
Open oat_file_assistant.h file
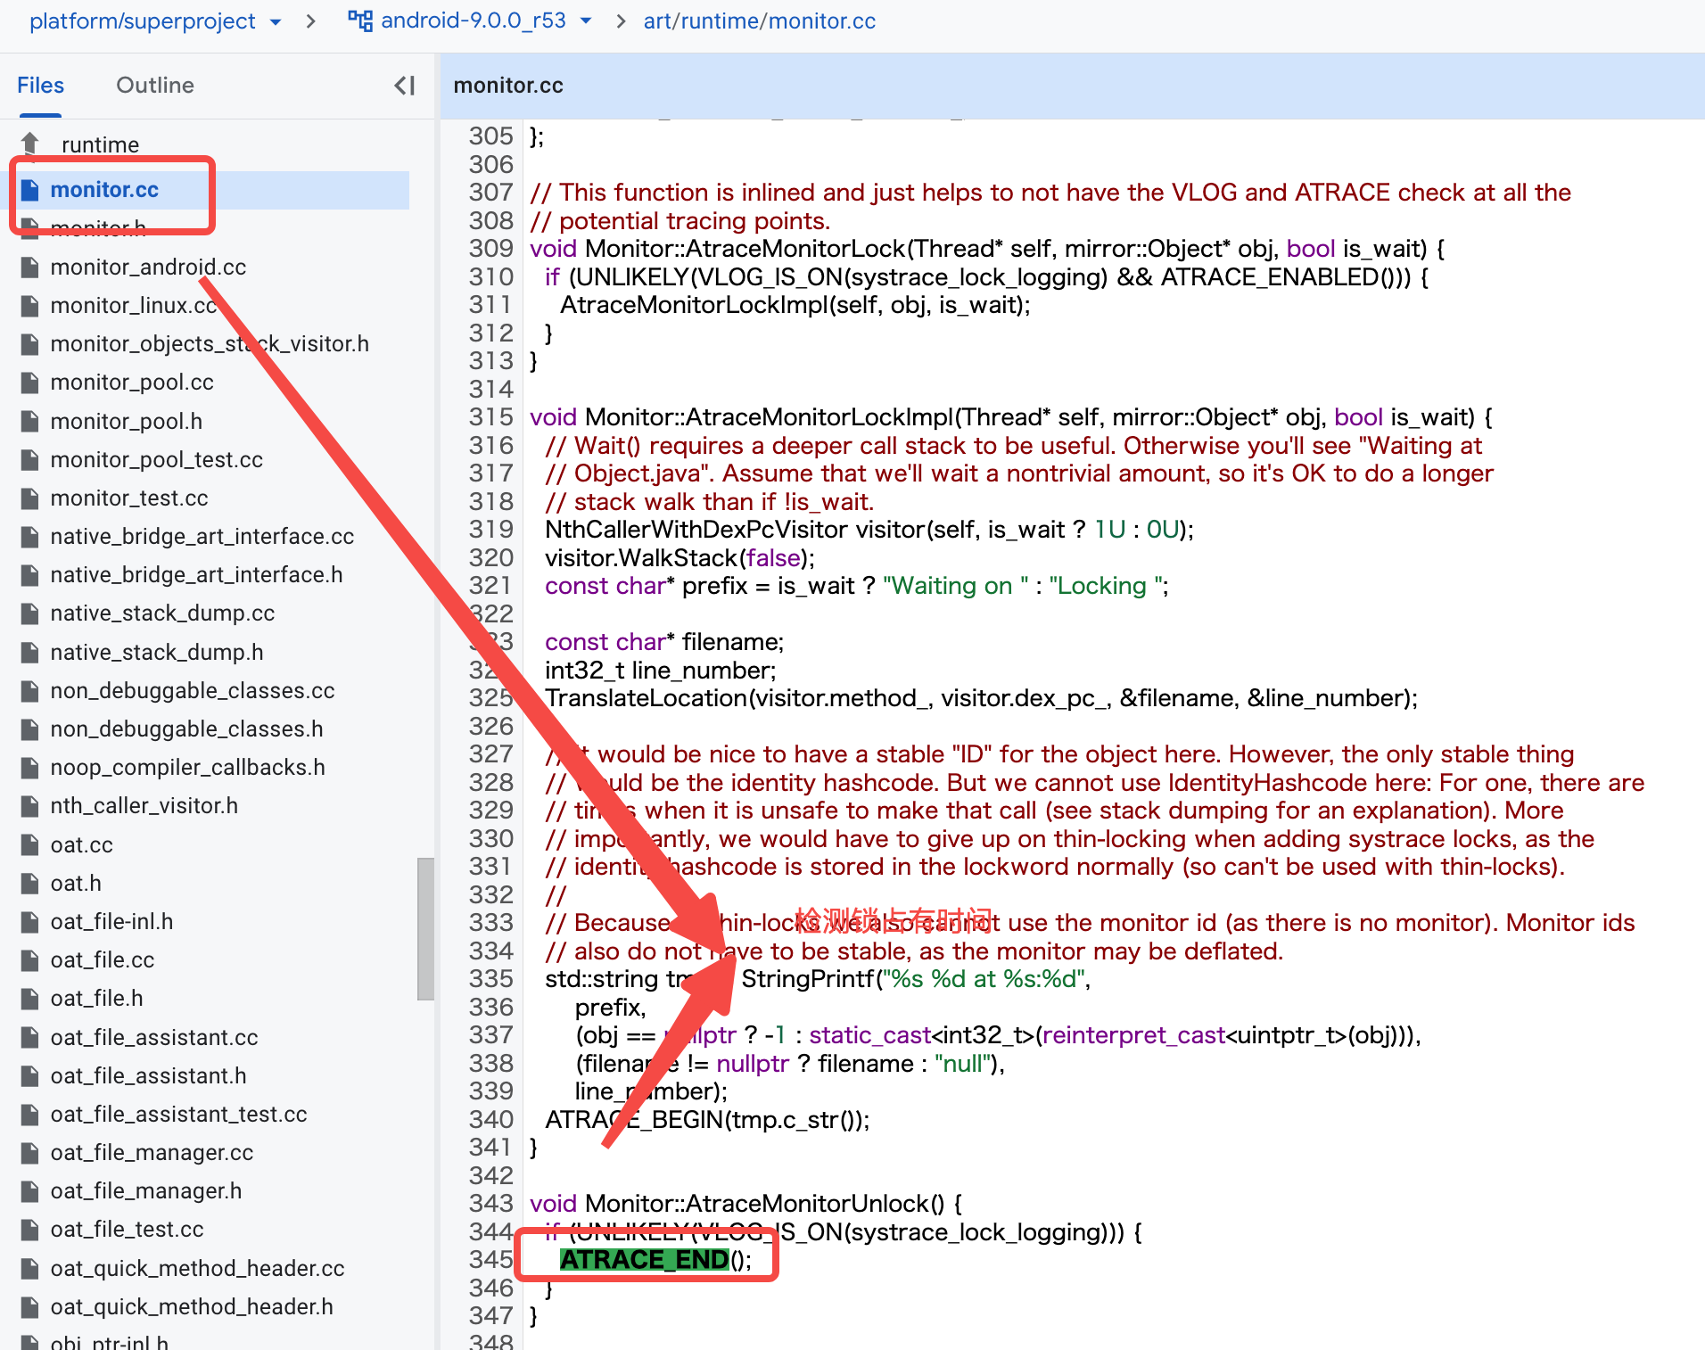148,1075
